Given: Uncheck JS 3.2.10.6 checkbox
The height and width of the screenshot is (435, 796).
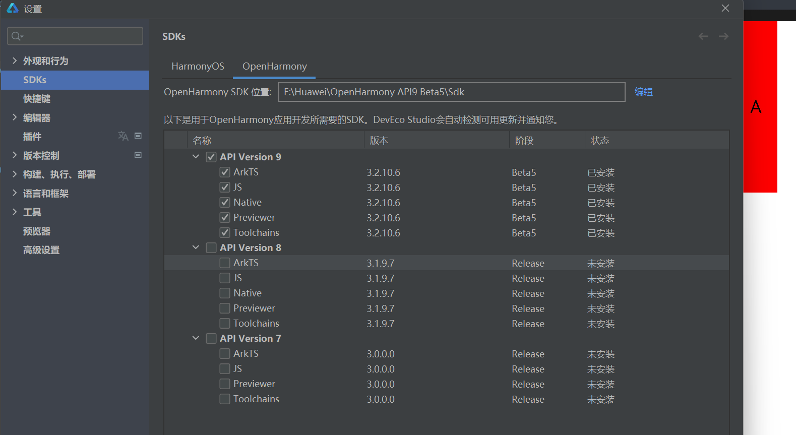Looking at the screenshot, I should (x=225, y=187).
